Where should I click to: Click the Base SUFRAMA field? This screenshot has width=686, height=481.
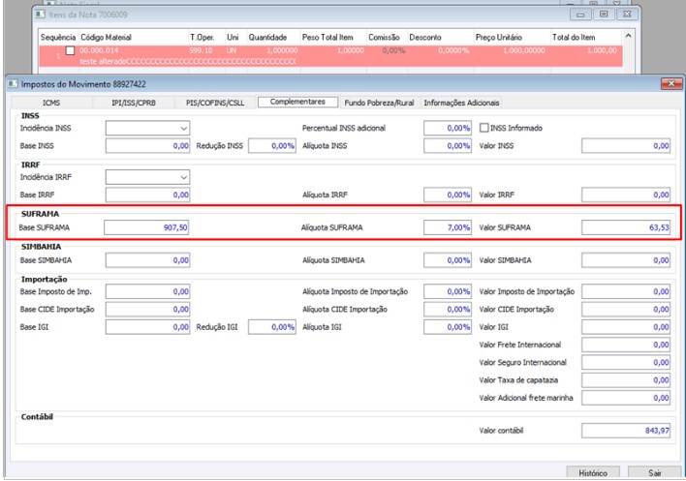point(147,227)
